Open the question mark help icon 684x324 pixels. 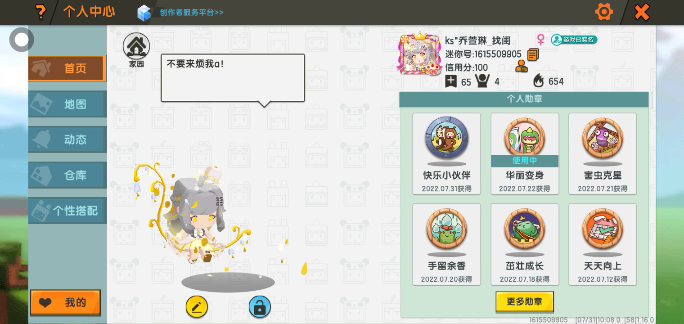(40, 12)
